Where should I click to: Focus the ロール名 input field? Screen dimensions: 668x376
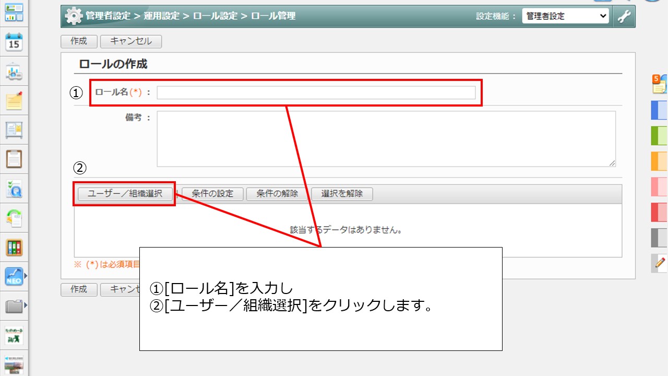pyautogui.click(x=316, y=92)
